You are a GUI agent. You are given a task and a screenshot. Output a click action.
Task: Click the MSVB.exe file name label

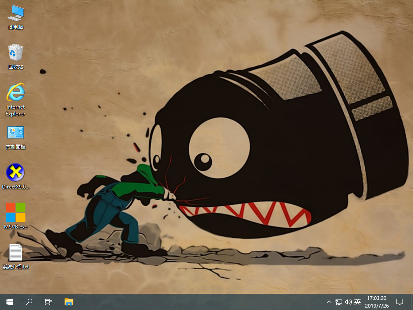[x=15, y=227]
